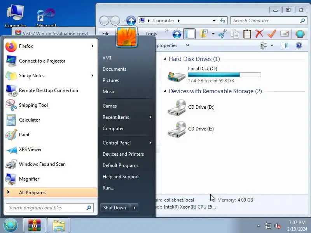Open the File menu in Explorer

(106, 34)
